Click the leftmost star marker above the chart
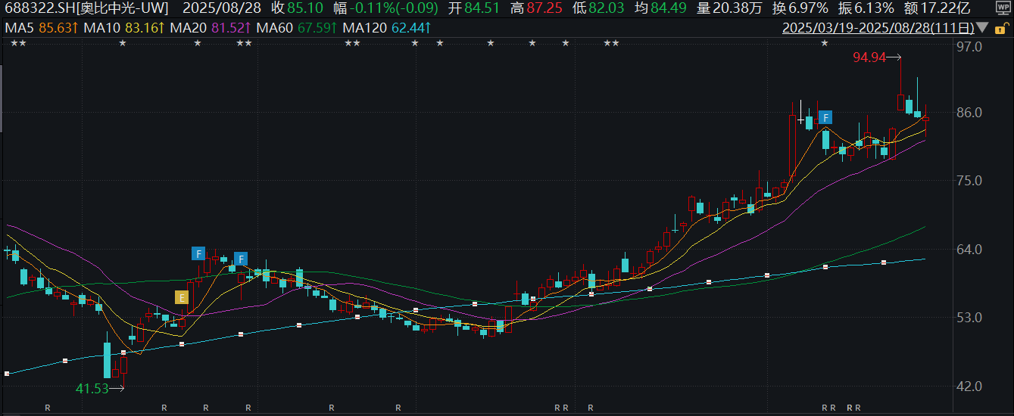Image resolution: width=1014 pixels, height=416 pixels. 14,43
